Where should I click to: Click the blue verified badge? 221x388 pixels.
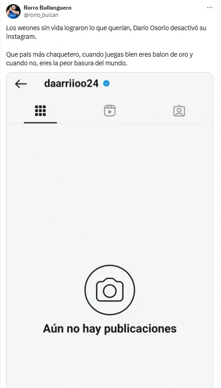[x=106, y=84]
